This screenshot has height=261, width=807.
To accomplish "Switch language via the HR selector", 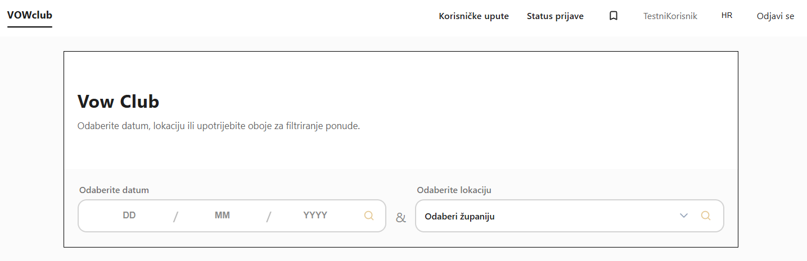I will [727, 16].
